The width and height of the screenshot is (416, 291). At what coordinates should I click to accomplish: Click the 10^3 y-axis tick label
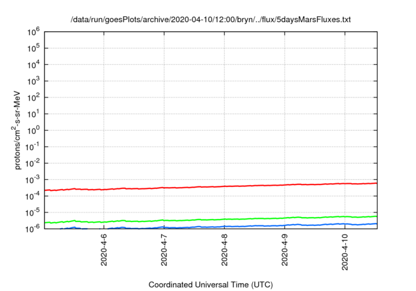[x=33, y=81]
